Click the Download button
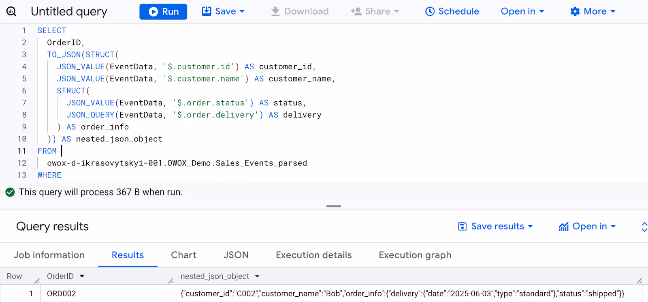 (x=300, y=11)
